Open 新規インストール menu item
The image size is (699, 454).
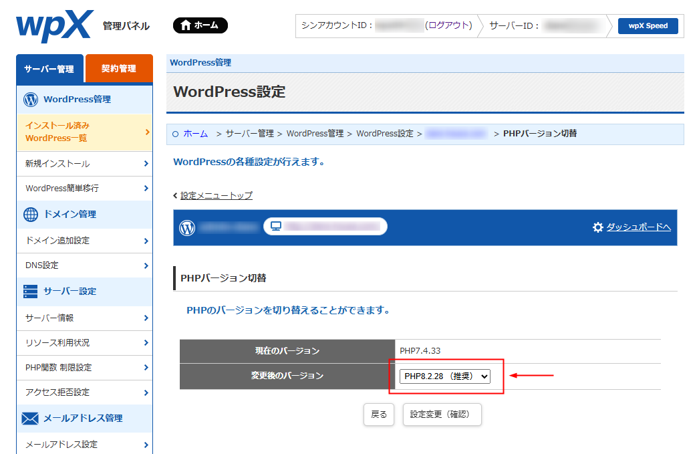click(84, 164)
